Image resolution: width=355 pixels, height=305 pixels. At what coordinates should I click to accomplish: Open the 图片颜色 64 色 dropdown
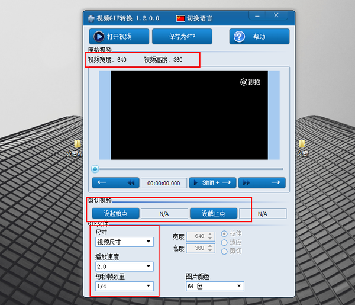point(215,286)
